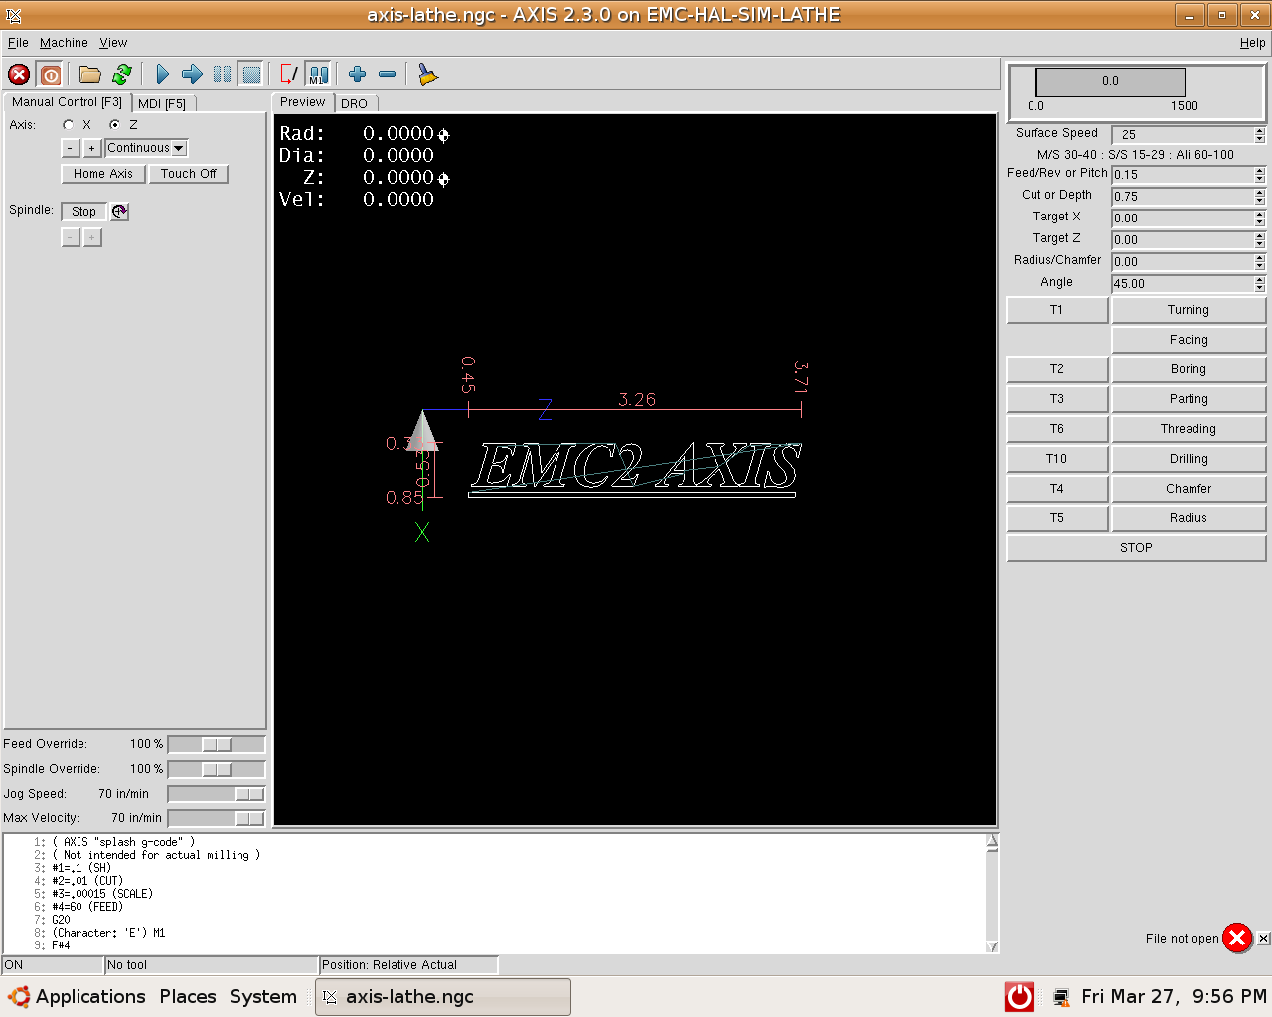This screenshot has height=1017, width=1272.
Task: Click the Ubuntu logo by Applications
Action: pyautogui.click(x=18, y=997)
